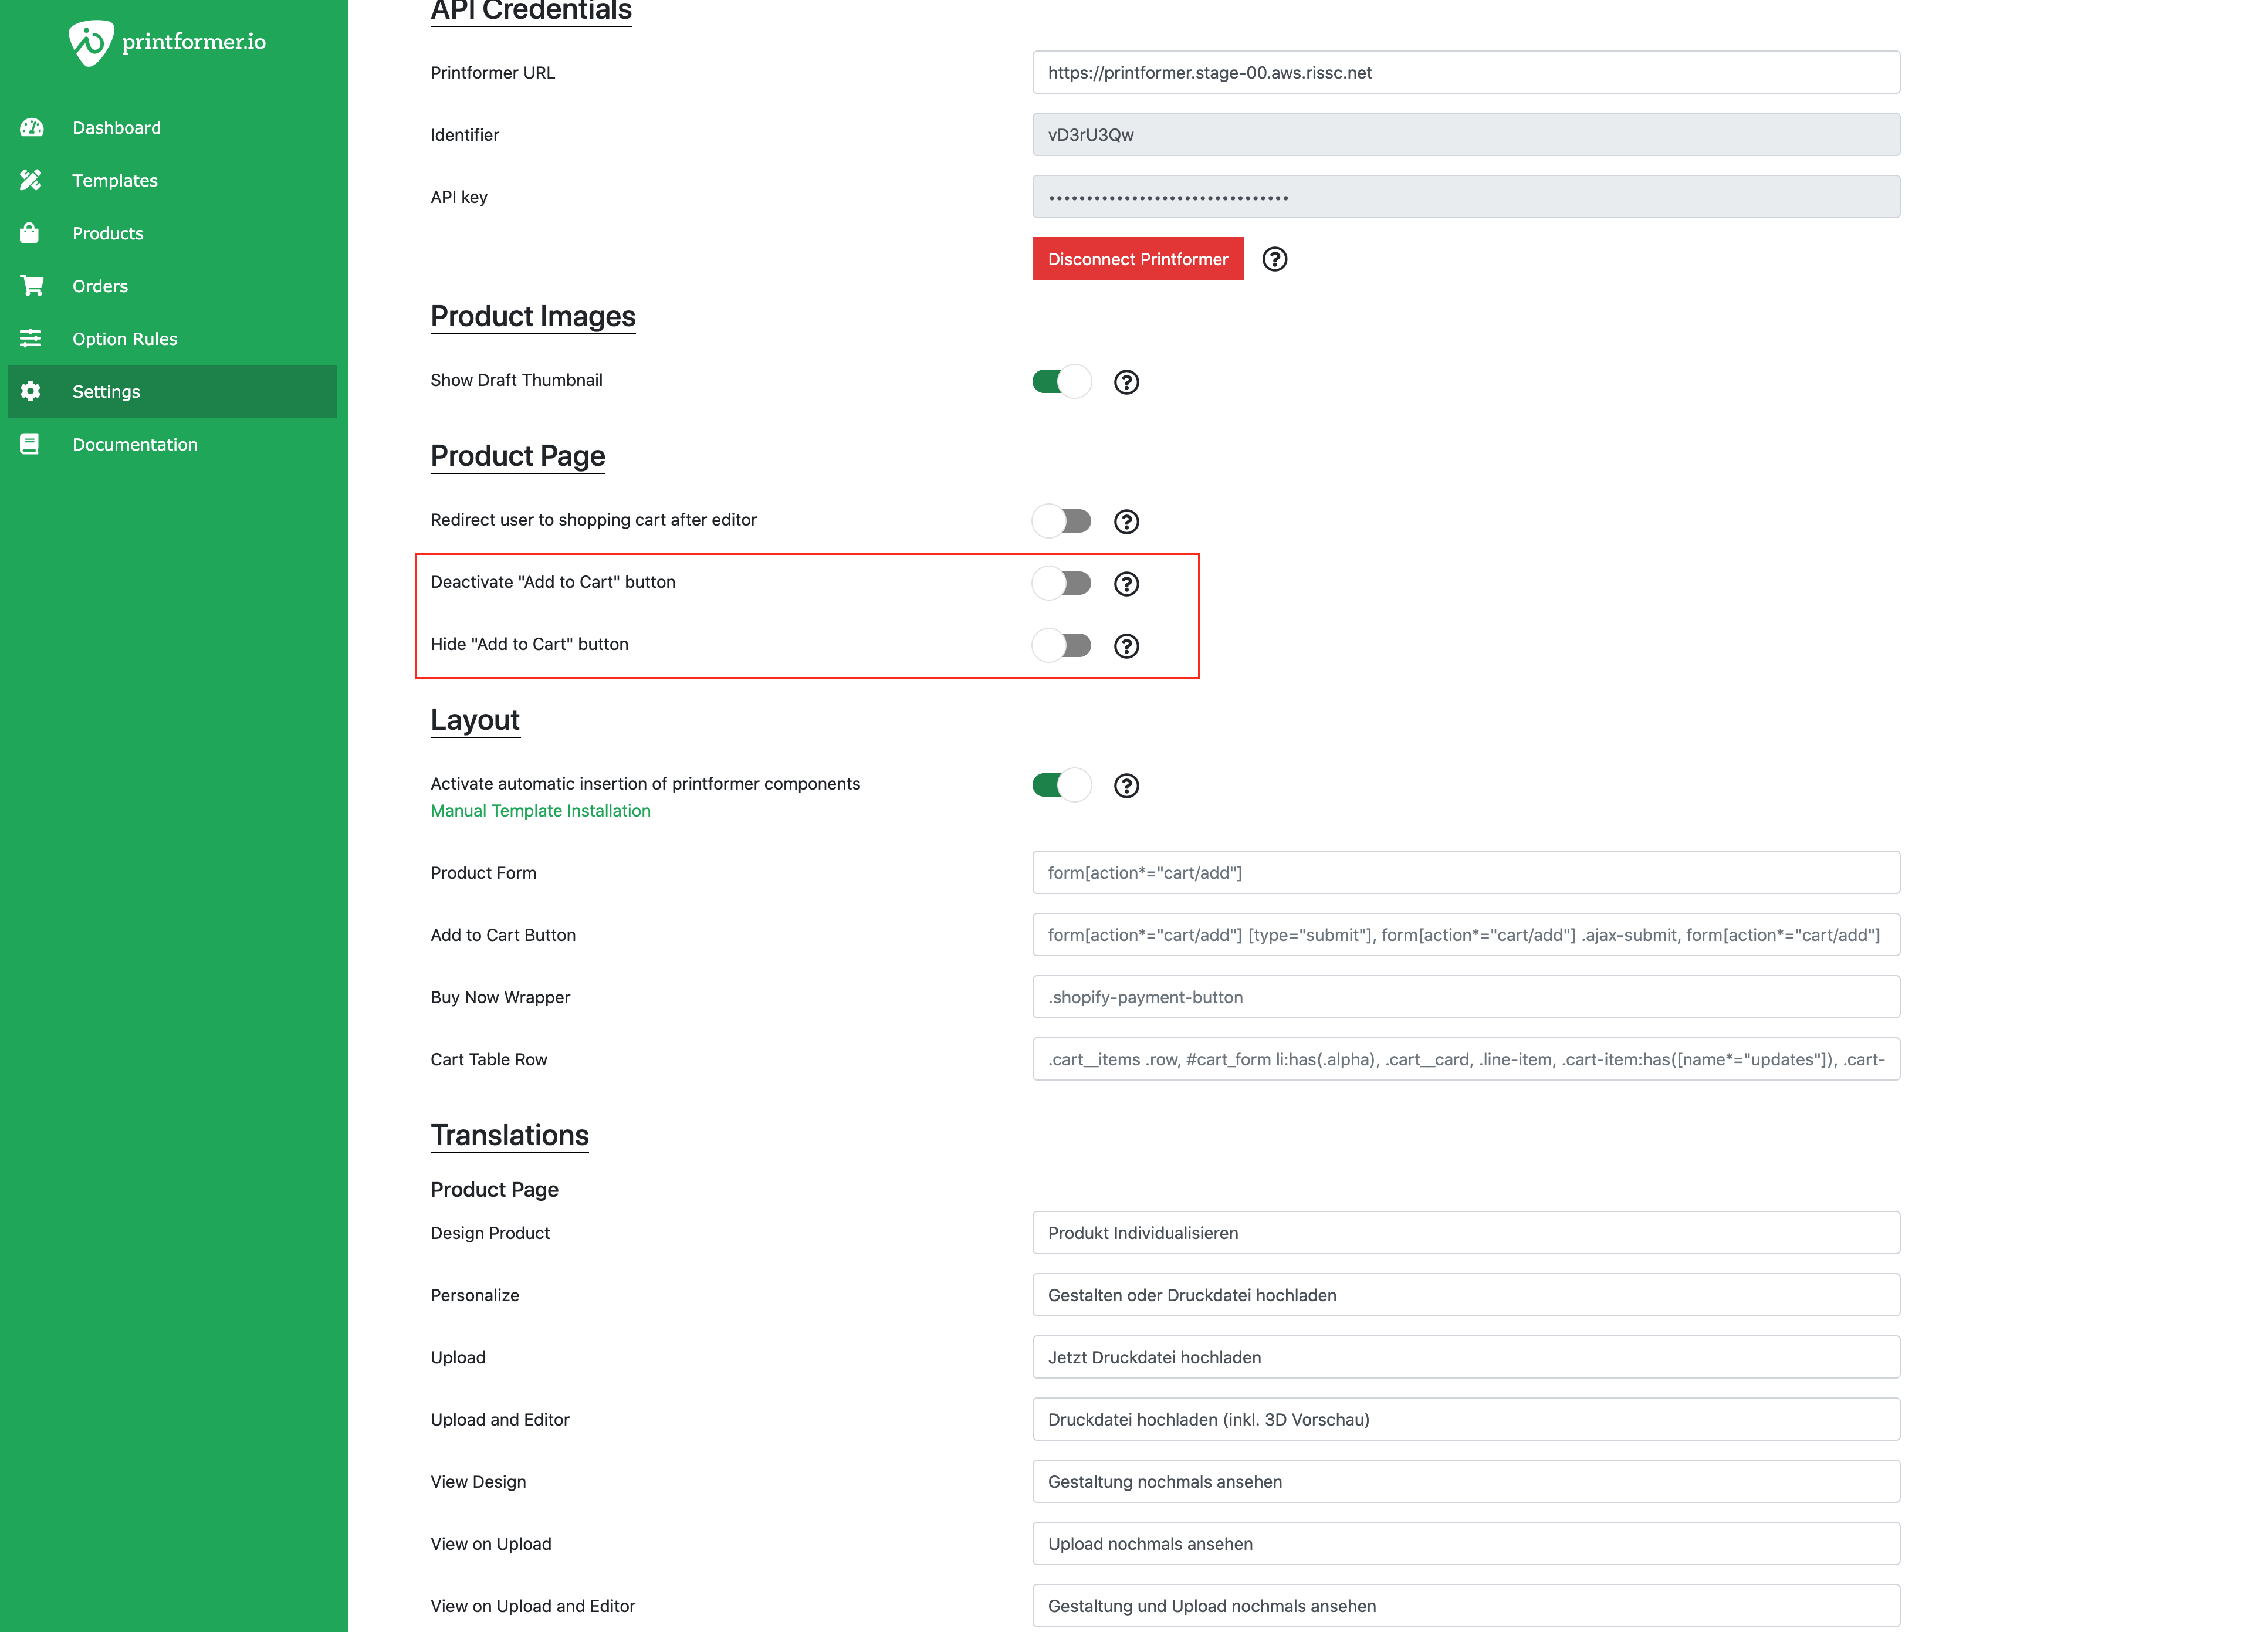Click the printformer.io logo icon
The image size is (2247, 1632).
click(x=90, y=43)
